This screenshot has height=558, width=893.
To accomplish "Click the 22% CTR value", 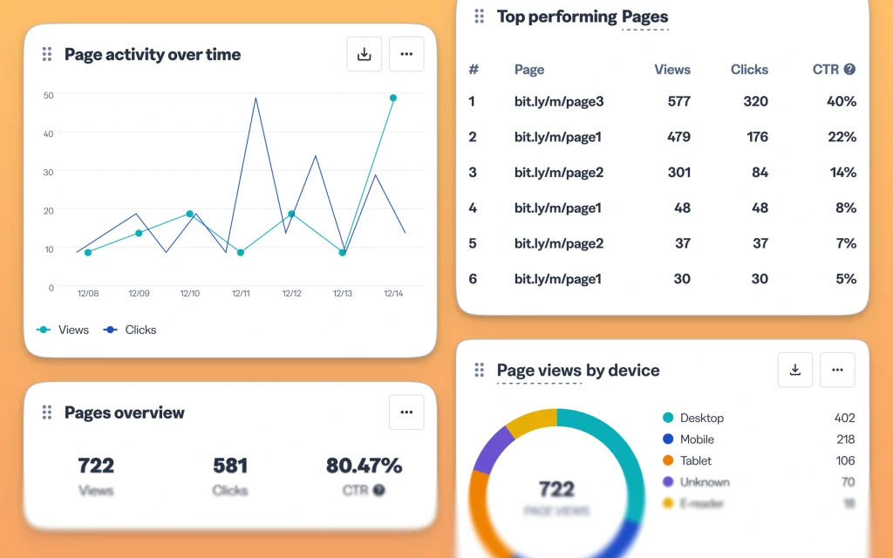I will (x=842, y=137).
